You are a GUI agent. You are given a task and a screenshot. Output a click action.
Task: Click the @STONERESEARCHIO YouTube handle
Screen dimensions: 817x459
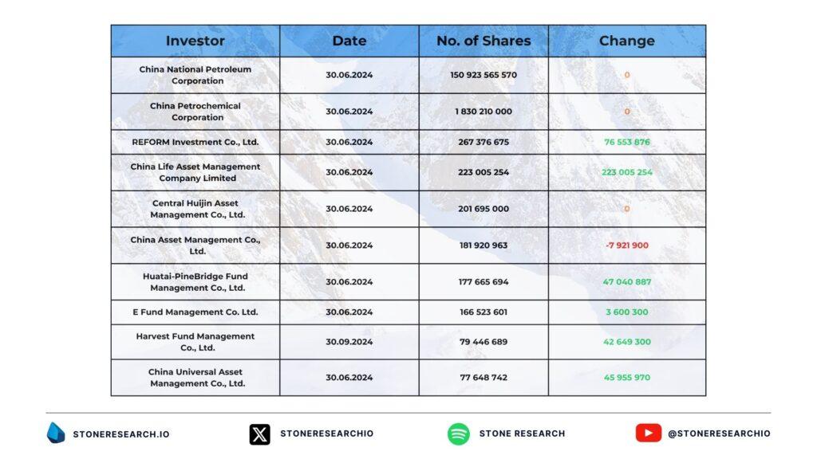point(719,433)
